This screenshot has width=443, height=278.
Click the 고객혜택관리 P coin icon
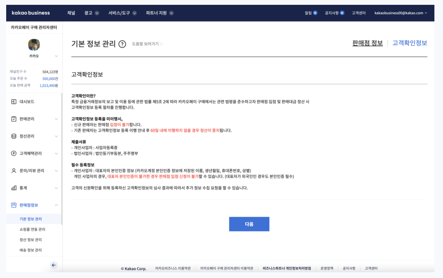(14, 153)
